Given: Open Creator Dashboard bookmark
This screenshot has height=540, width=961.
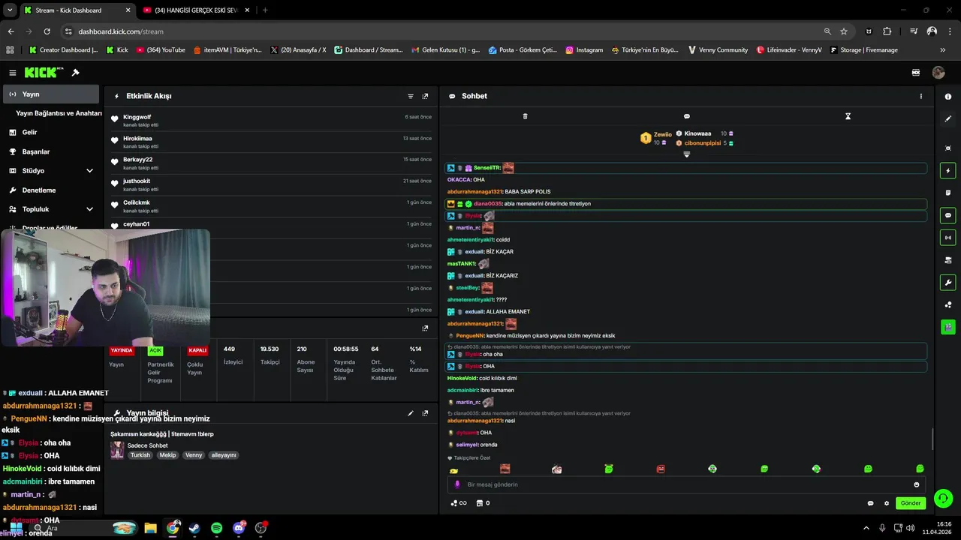Looking at the screenshot, I should pyautogui.click(x=63, y=49).
